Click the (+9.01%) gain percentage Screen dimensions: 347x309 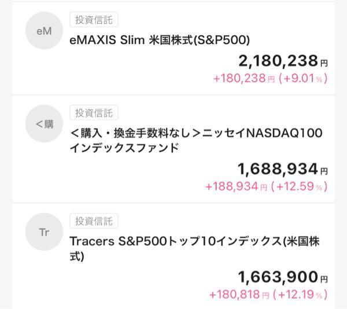(303, 78)
